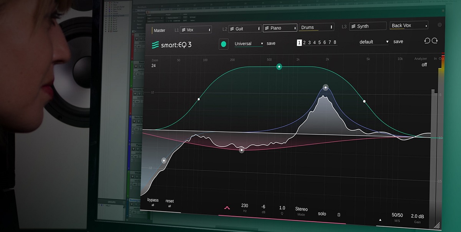Select the pink 230 Hz band node
Viewport: 461px width, 232px height.
click(x=242, y=150)
